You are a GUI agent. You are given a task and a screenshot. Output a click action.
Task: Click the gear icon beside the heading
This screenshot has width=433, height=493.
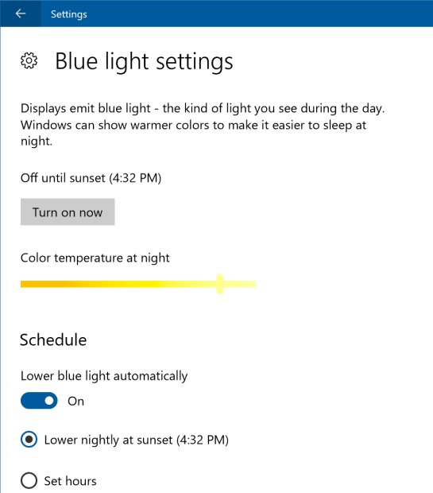(29, 60)
